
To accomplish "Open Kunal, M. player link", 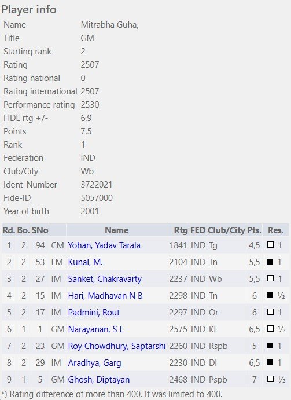I will (85, 262).
